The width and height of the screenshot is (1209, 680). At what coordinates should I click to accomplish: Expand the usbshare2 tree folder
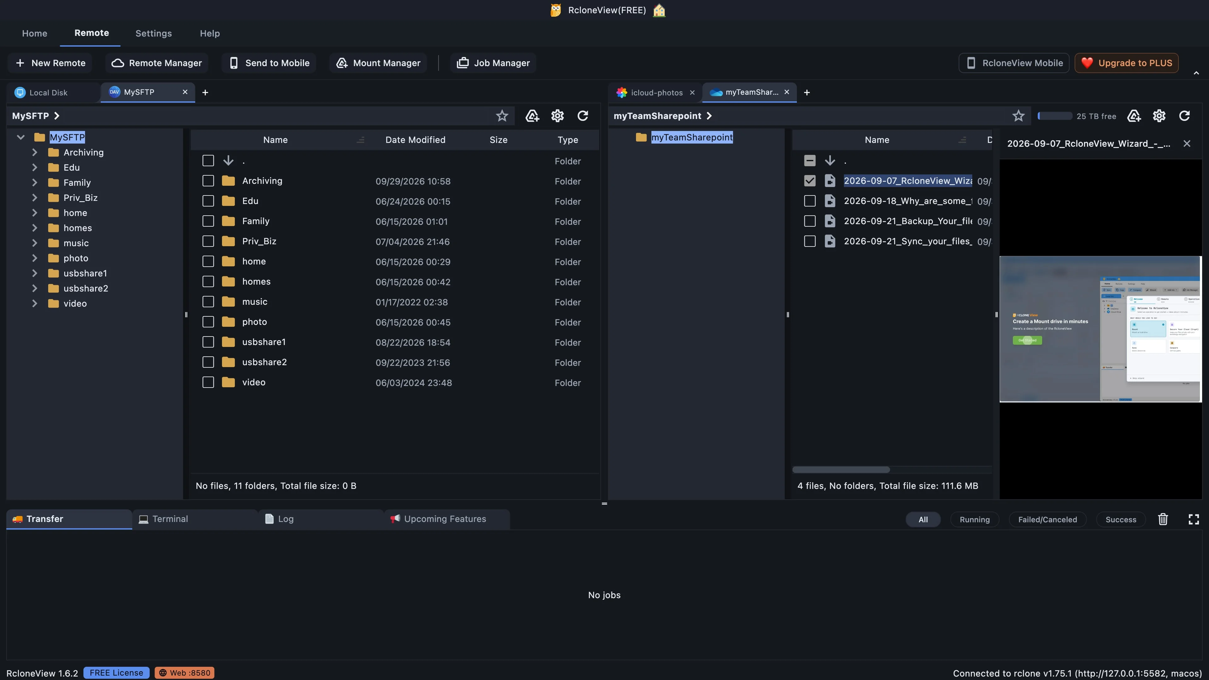tap(35, 288)
